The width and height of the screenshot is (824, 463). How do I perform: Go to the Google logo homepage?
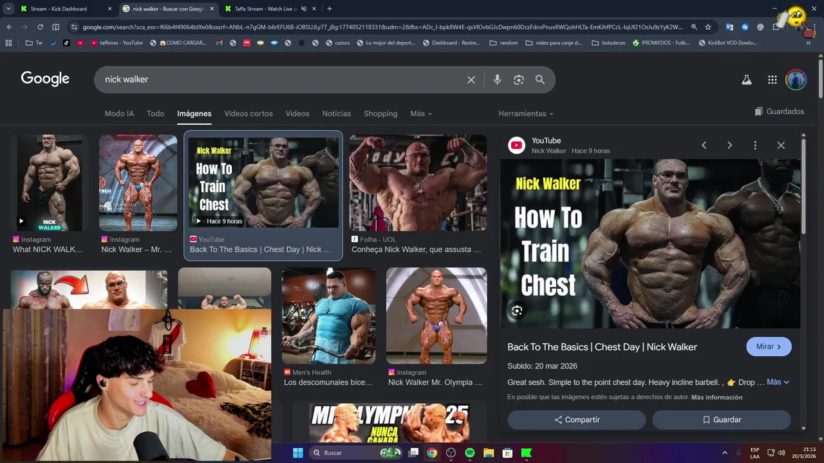45,79
